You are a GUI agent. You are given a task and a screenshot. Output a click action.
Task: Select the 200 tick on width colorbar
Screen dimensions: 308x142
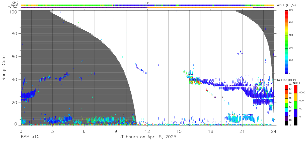pos(291,48)
